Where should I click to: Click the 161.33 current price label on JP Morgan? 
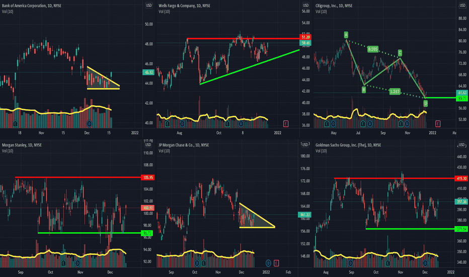(x=304, y=215)
